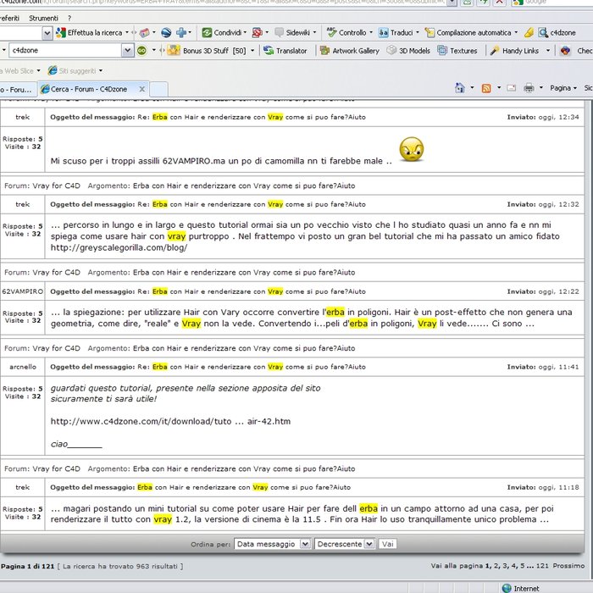
Task: Open the Web Slice favorites dropdown
Action: 38,70
